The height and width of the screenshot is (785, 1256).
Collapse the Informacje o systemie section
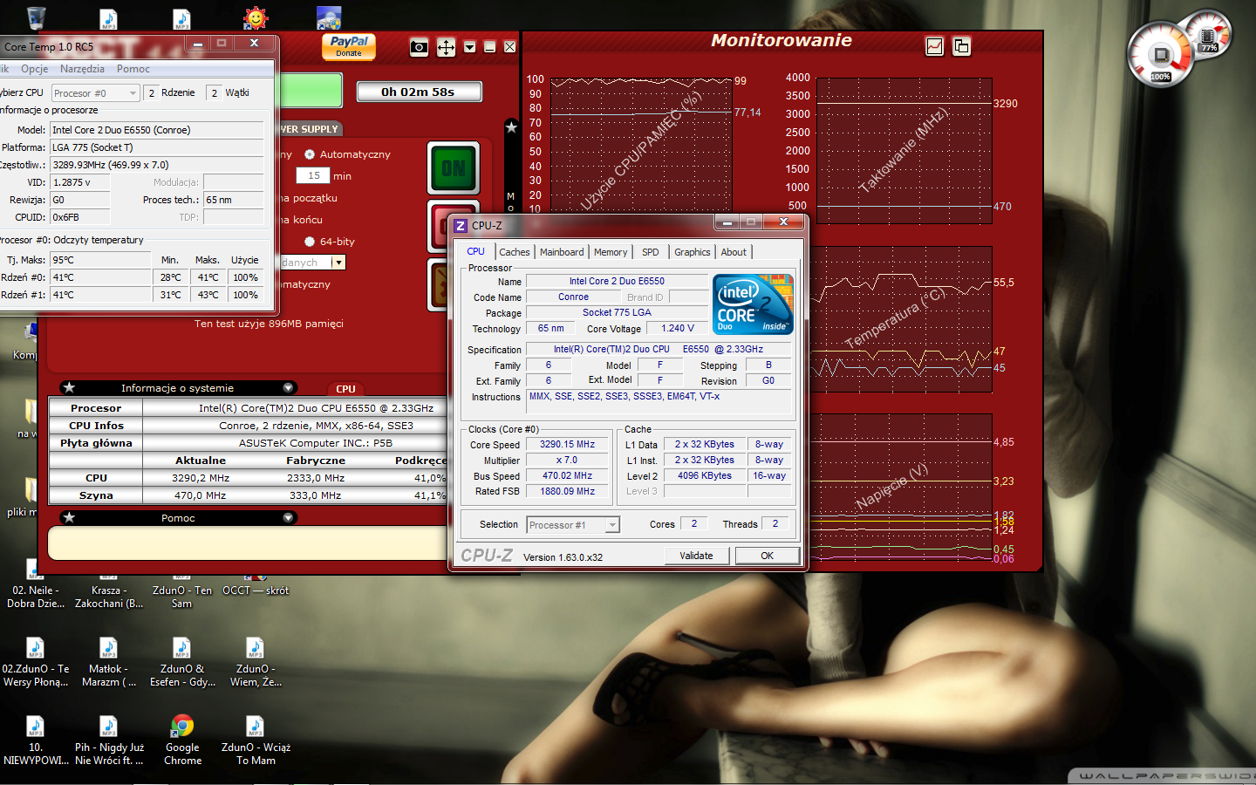288,388
